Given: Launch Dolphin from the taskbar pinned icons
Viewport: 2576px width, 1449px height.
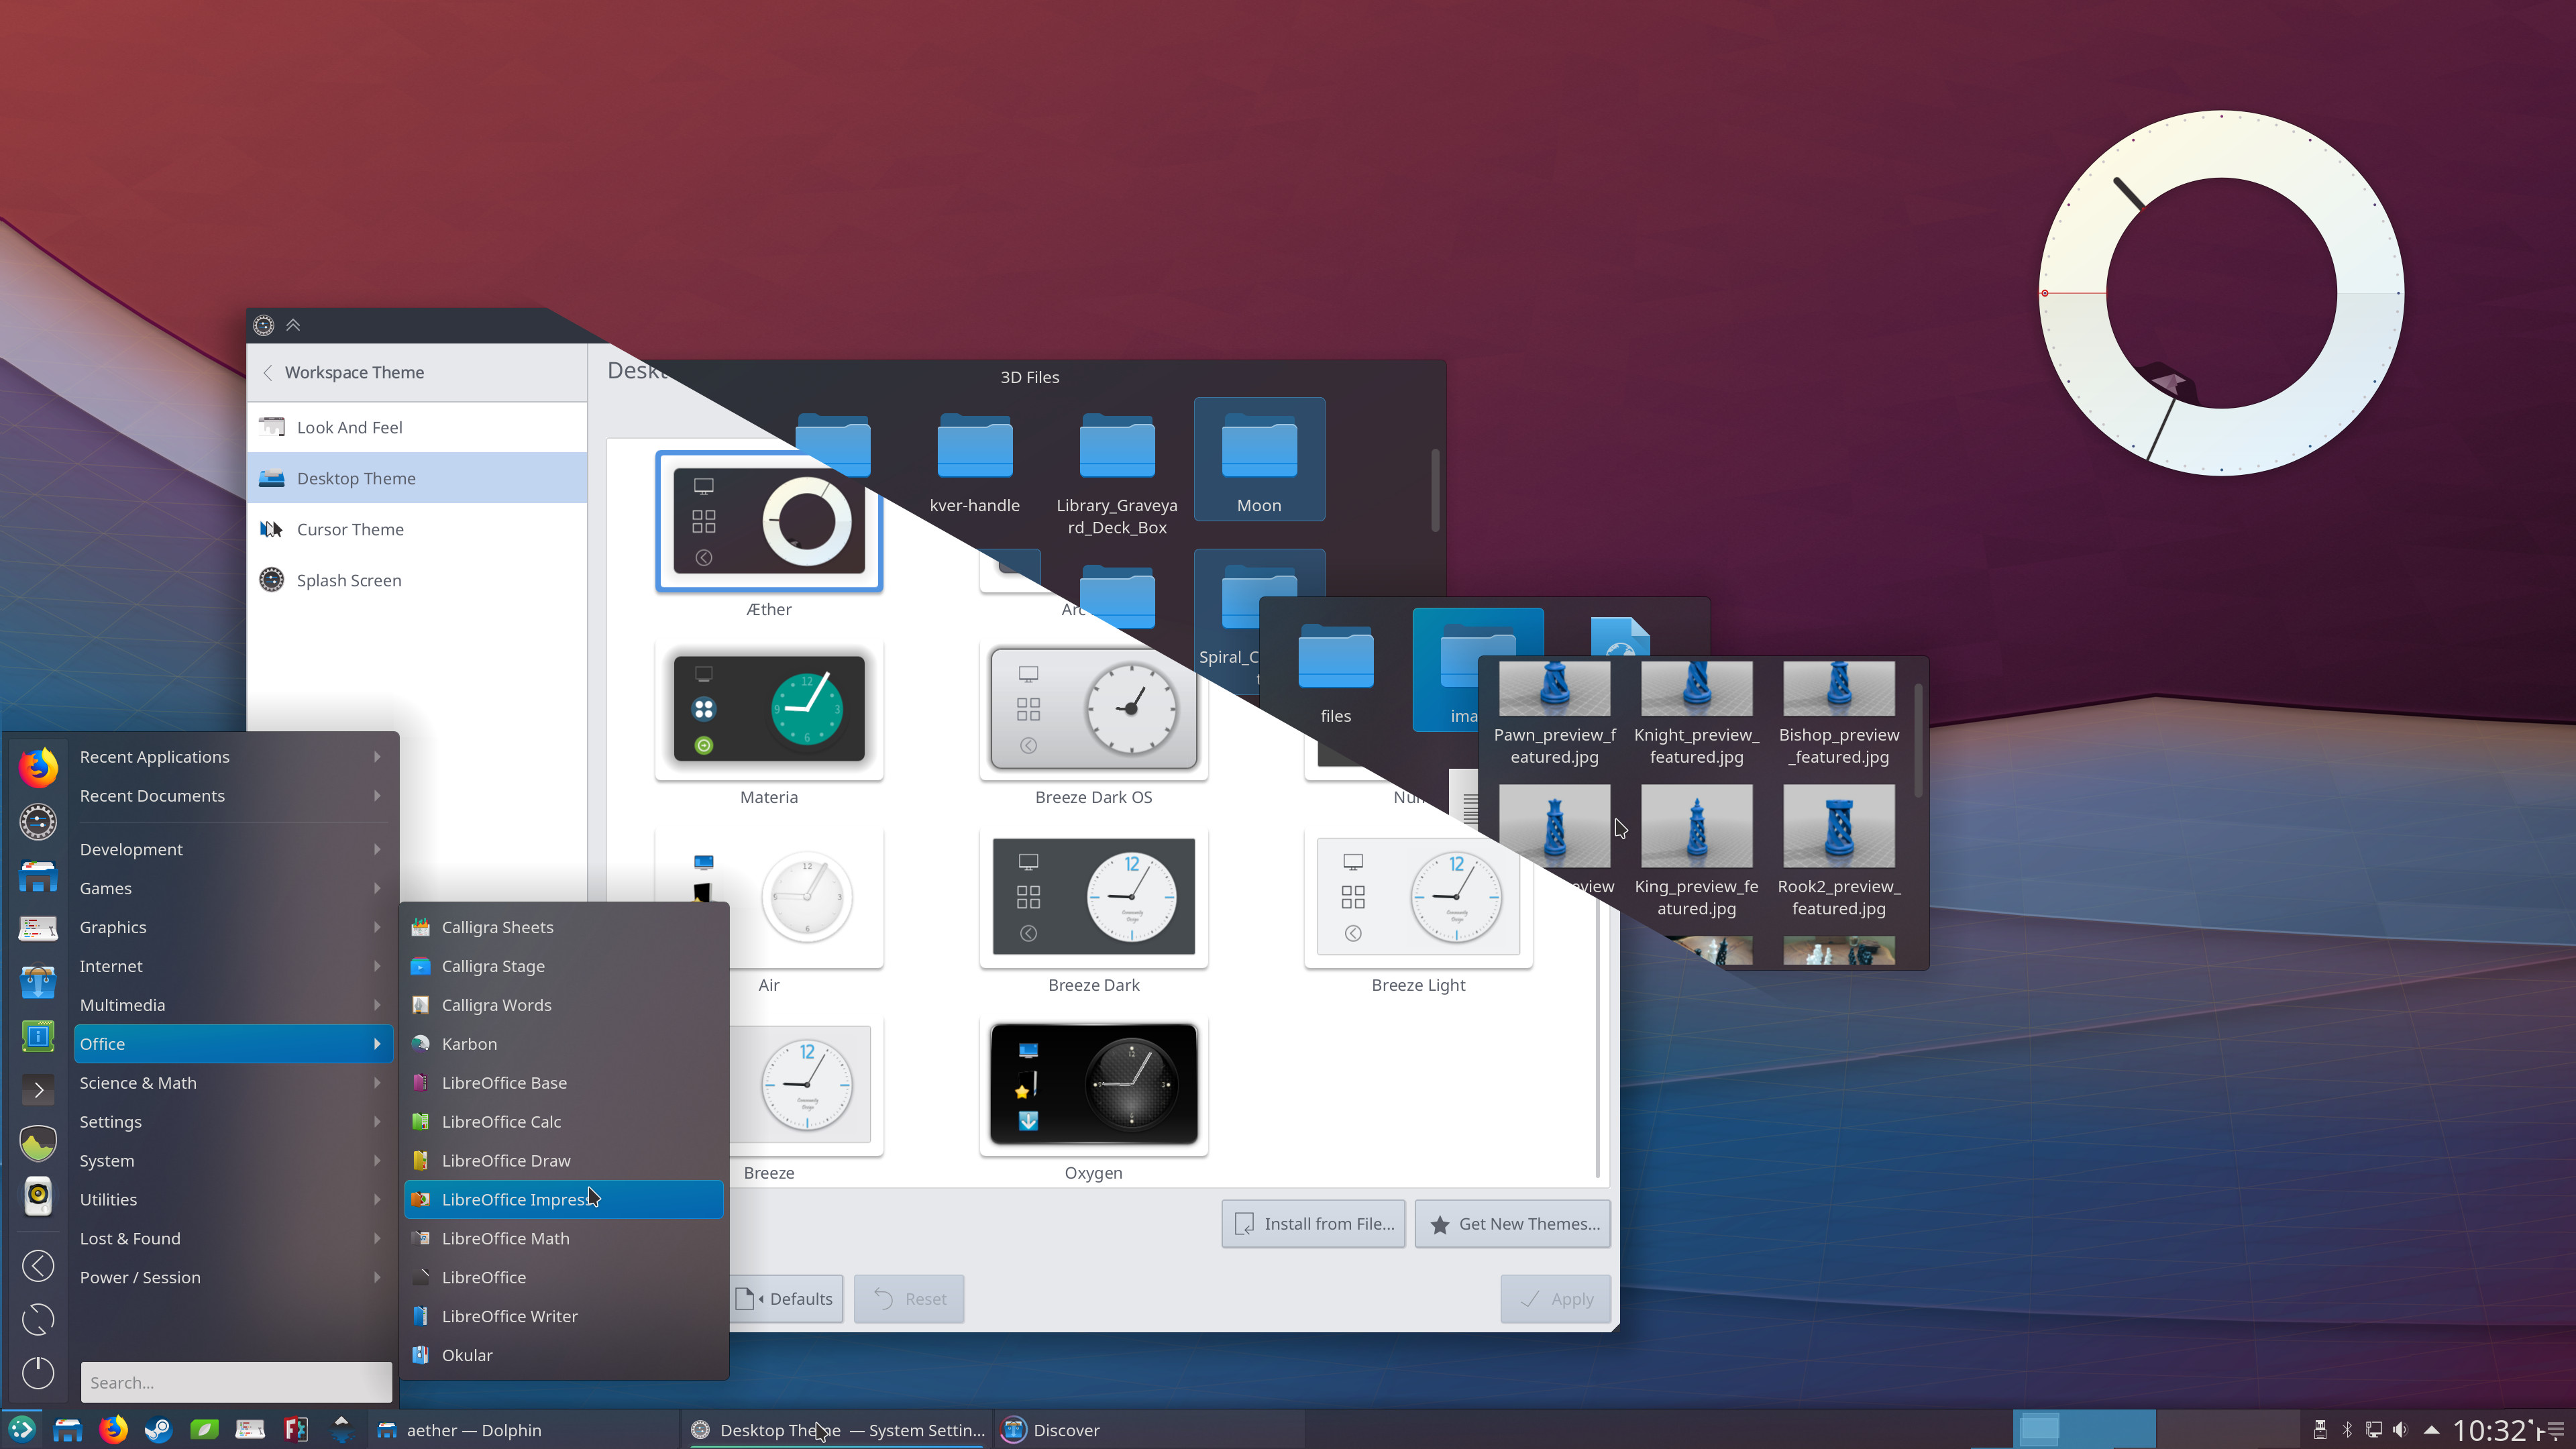Looking at the screenshot, I should tap(67, 1430).
